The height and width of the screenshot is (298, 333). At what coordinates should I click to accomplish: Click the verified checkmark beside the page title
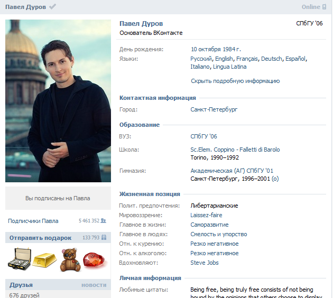click(x=53, y=7)
